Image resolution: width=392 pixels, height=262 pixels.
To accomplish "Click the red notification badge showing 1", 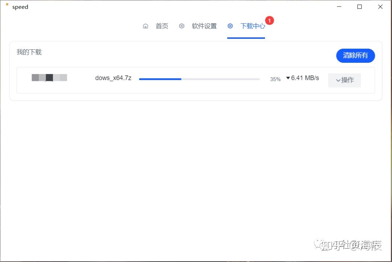I will coord(269,20).
